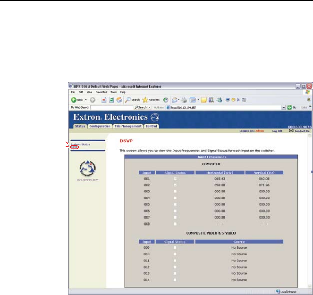Expand the address bar dropdown arrow

(284, 107)
